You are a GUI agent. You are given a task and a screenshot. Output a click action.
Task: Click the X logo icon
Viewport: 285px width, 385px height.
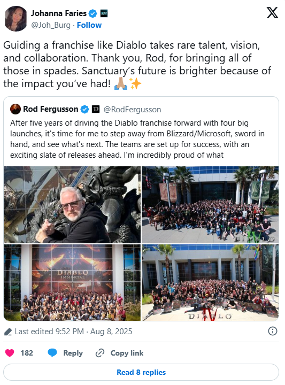pyautogui.click(x=272, y=12)
